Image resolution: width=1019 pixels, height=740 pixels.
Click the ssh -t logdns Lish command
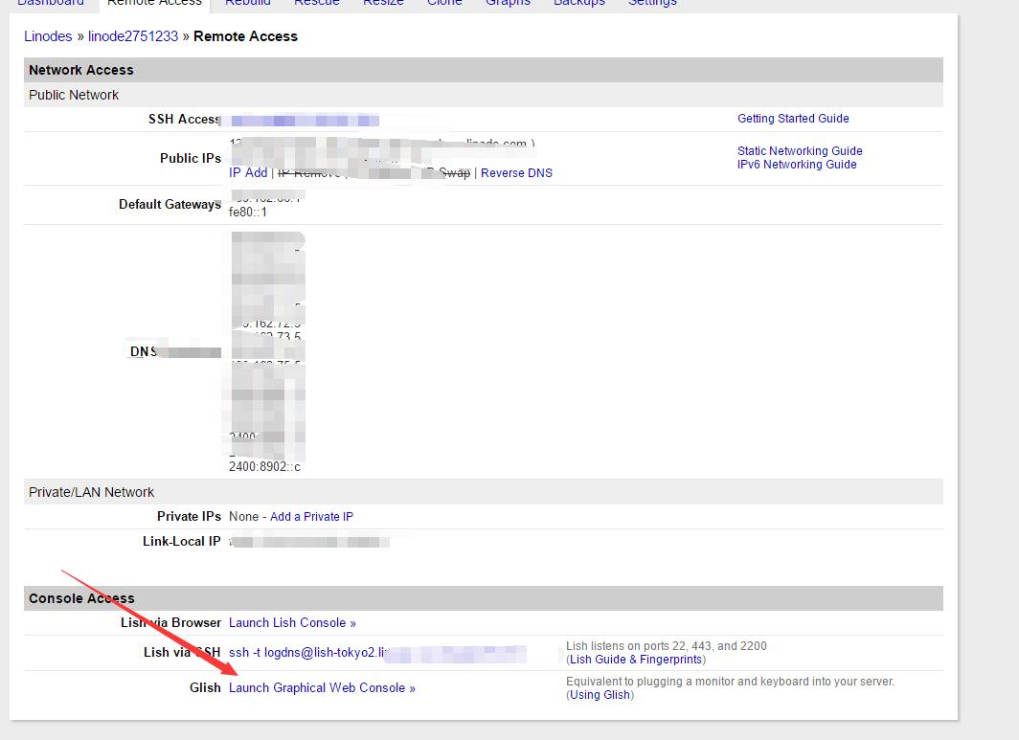pos(308,652)
